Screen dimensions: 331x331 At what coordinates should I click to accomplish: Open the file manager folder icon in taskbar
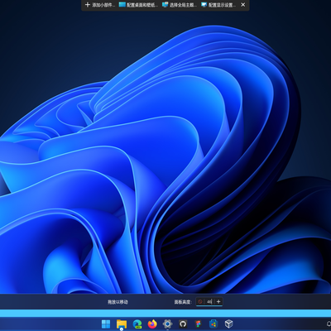(122, 324)
